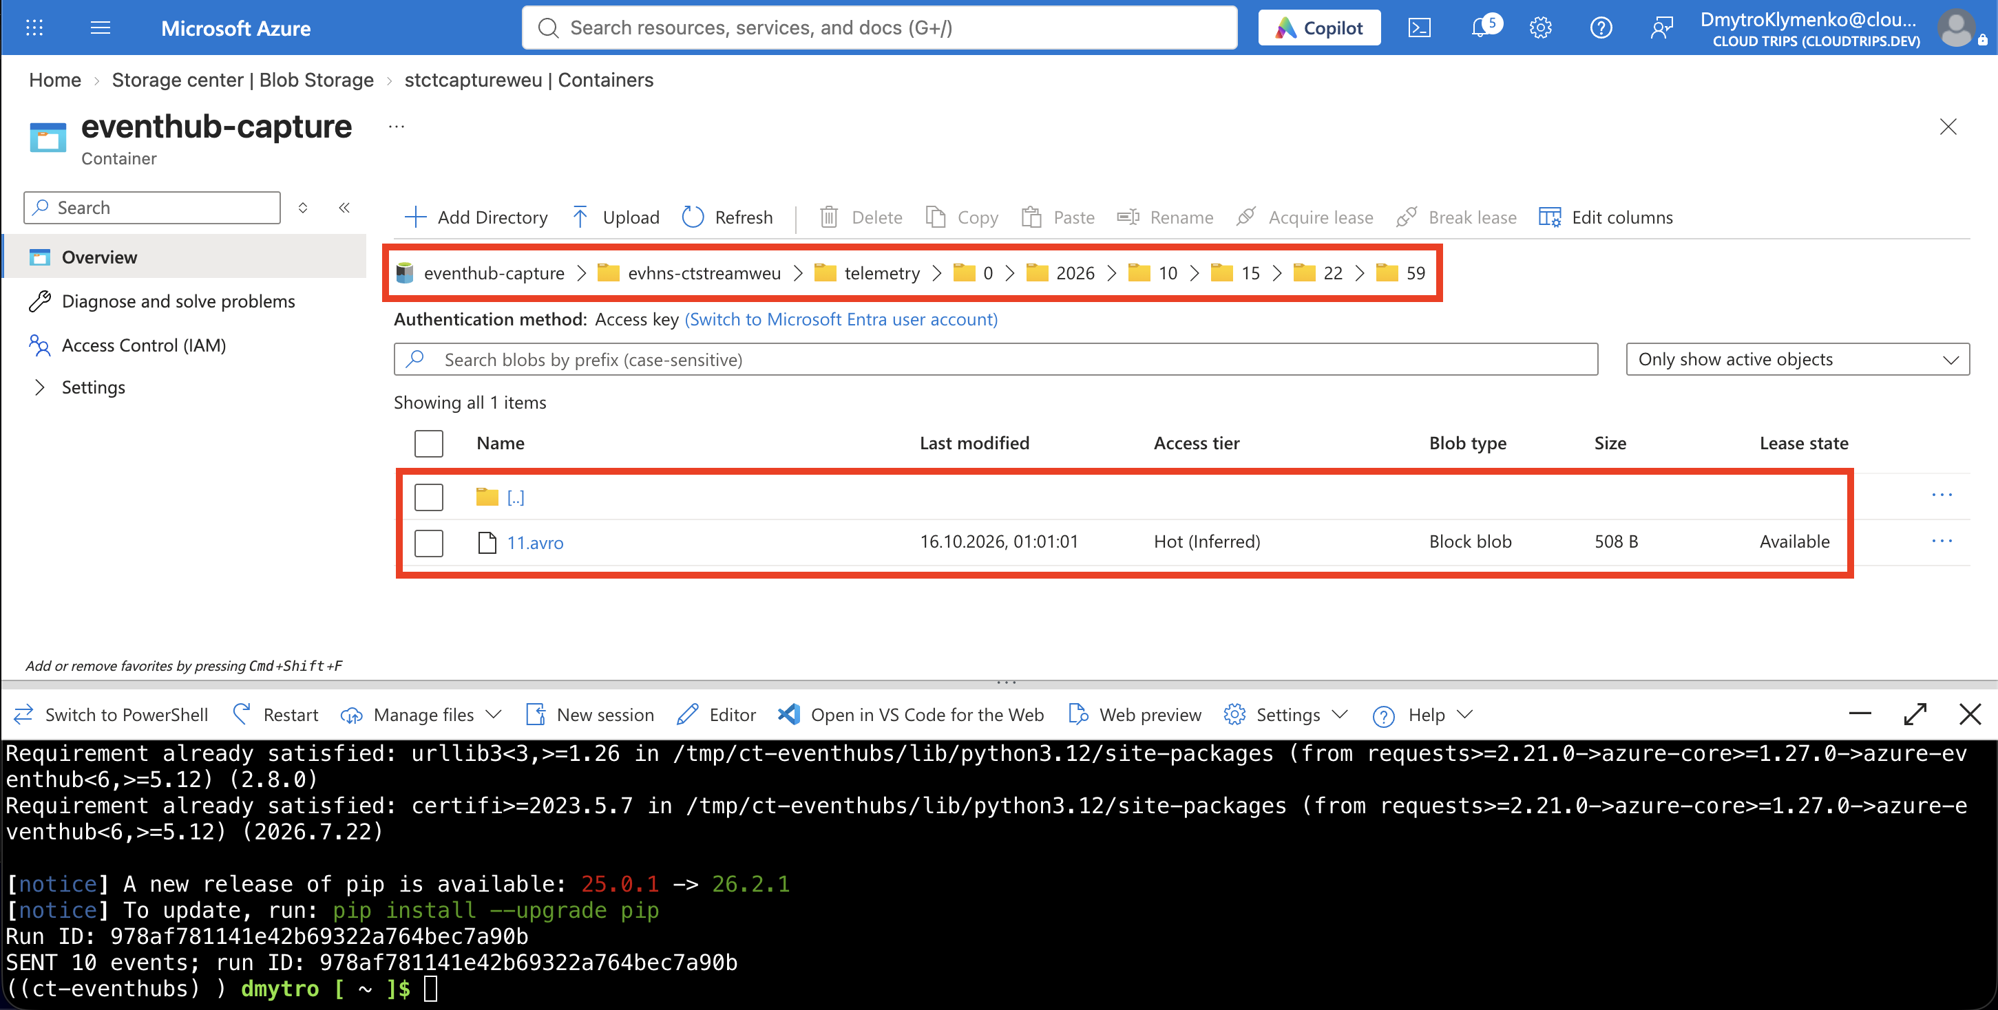Select Overview in the left menu
This screenshot has height=1010, width=1998.
tap(185, 257)
